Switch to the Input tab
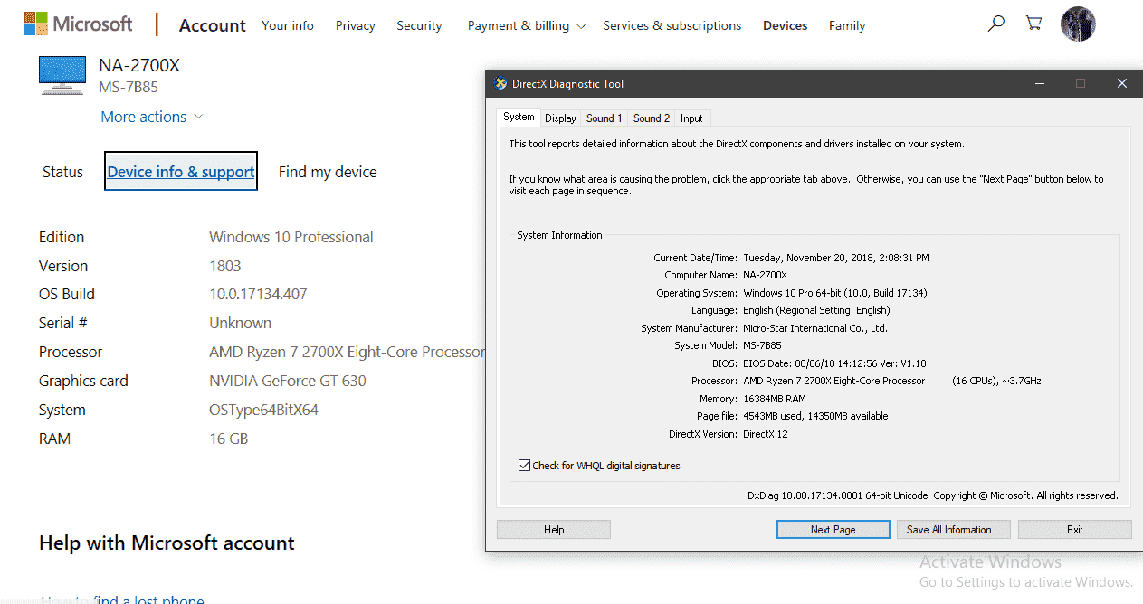Screen dimensions: 1143x604 691,118
